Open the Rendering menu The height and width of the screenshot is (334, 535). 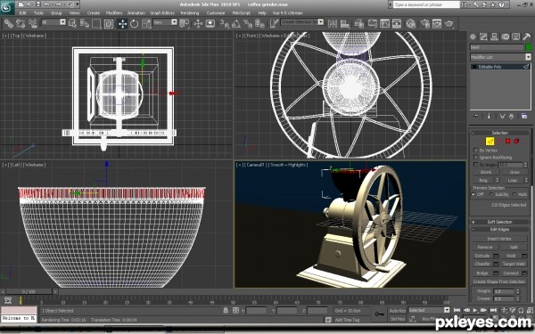tap(190, 13)
